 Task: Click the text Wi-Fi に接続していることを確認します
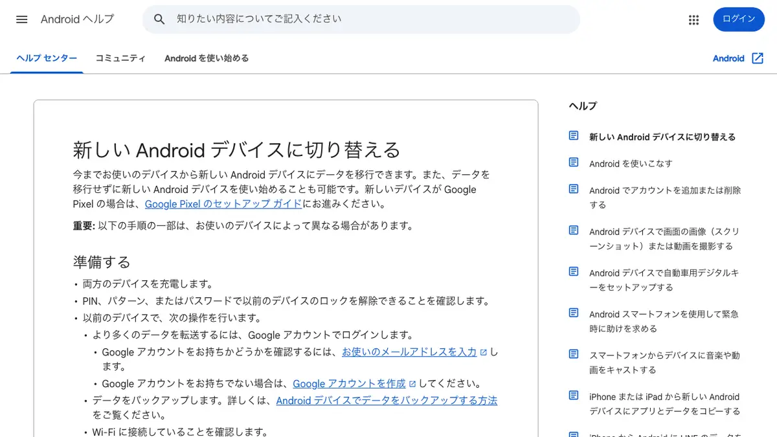pyautogui.click(x=180, y=432)
